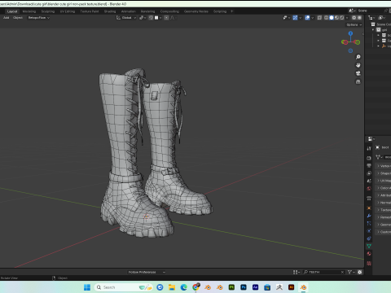The image size is (391, 293).
Task: Toggle the camera view icon
Action: tap(358, 73)
